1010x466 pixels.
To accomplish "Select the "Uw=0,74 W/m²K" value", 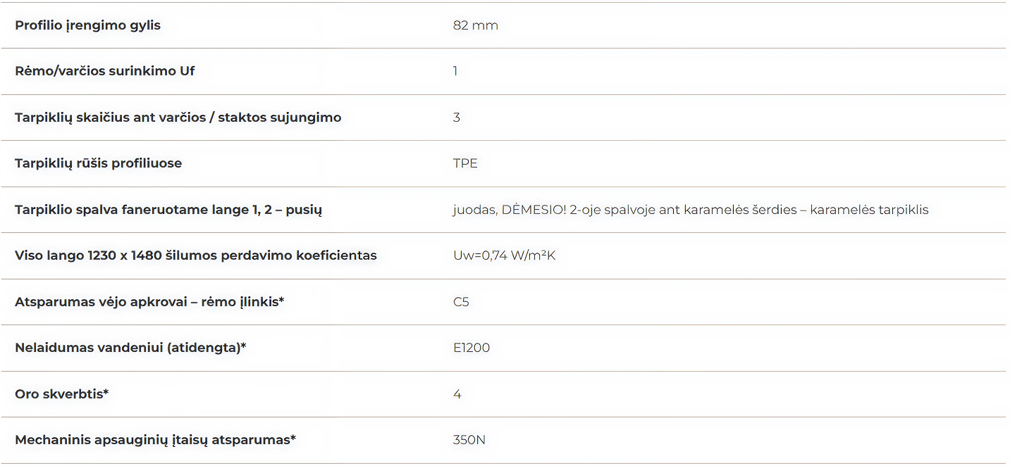I will (x=504, y=256).
